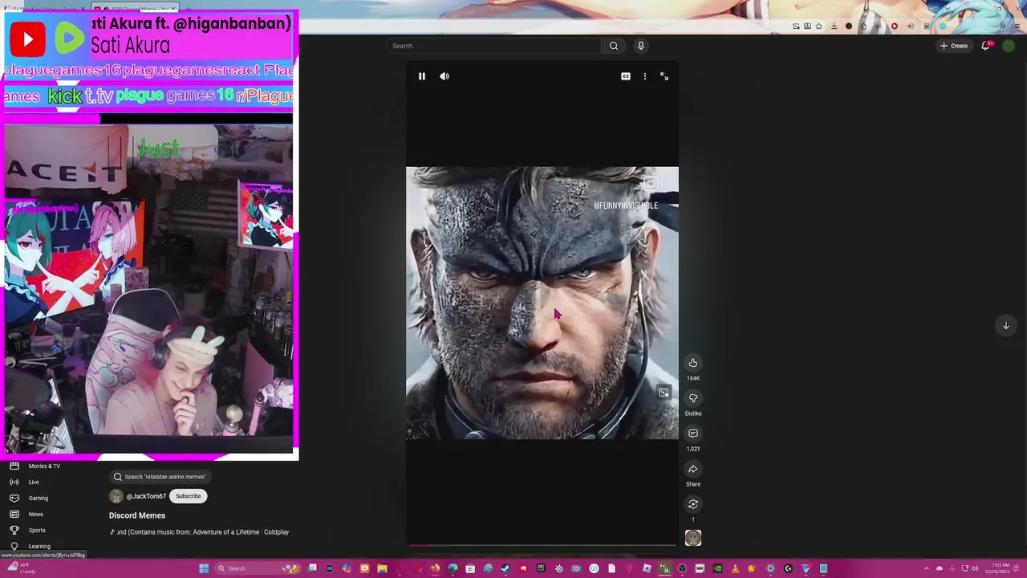Click the image icon on video corner
Viewport: 1027px width, 578px height.
coord(664,393)
